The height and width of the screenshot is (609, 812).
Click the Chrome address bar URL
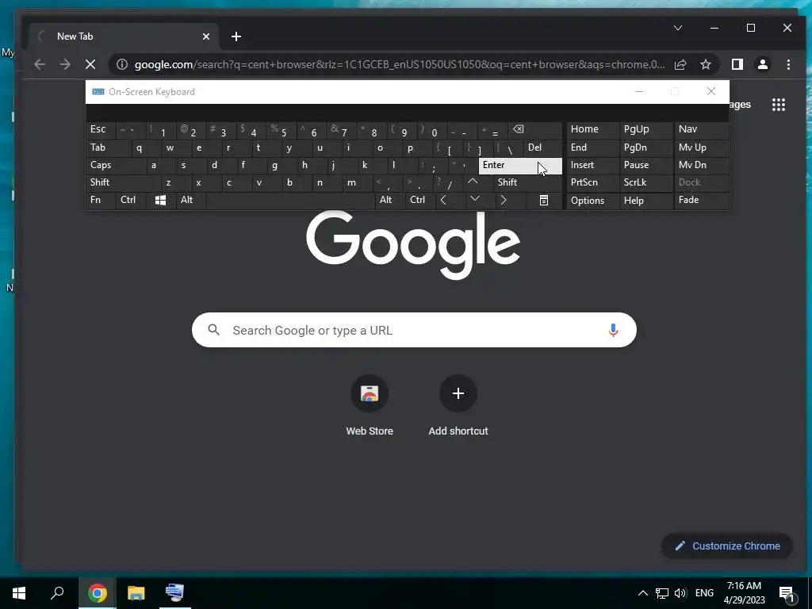[x=400, y=64]
